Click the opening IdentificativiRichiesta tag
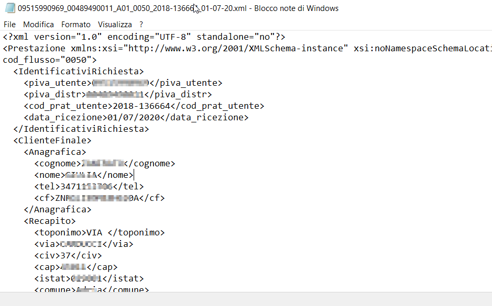 point(79,72)
